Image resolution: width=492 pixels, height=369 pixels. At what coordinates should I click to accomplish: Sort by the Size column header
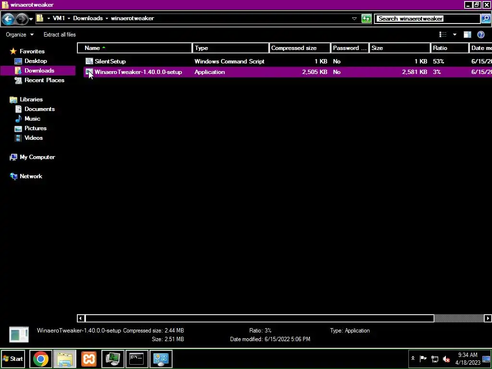coord(400,48)
